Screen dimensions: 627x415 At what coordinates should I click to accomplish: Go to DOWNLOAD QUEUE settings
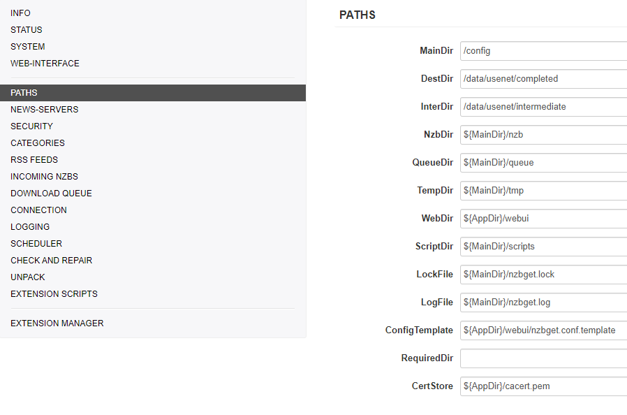point(51,194)
